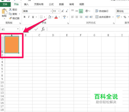This screenshot has height=112, width=129.
Task: Select column C header
Action: [x=39, y=35]
